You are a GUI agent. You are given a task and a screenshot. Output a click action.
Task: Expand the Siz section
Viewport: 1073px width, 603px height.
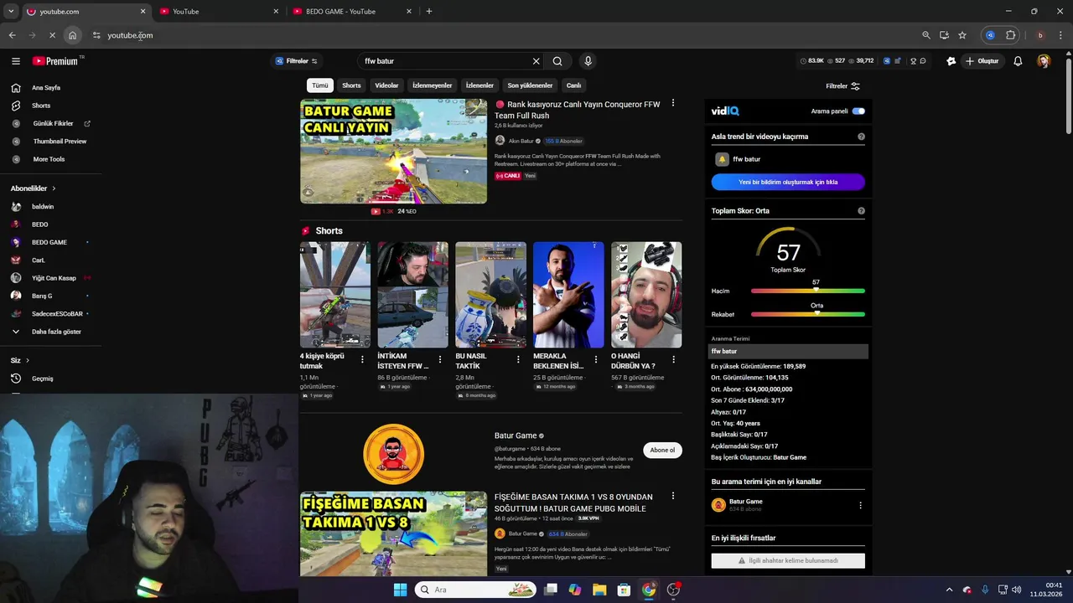(x=19, y=360)
